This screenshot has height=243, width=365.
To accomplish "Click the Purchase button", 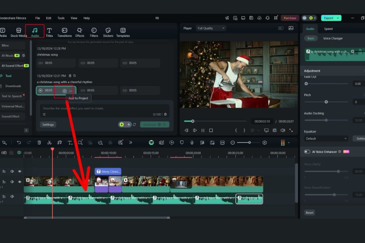I will (x=290, y=18).
